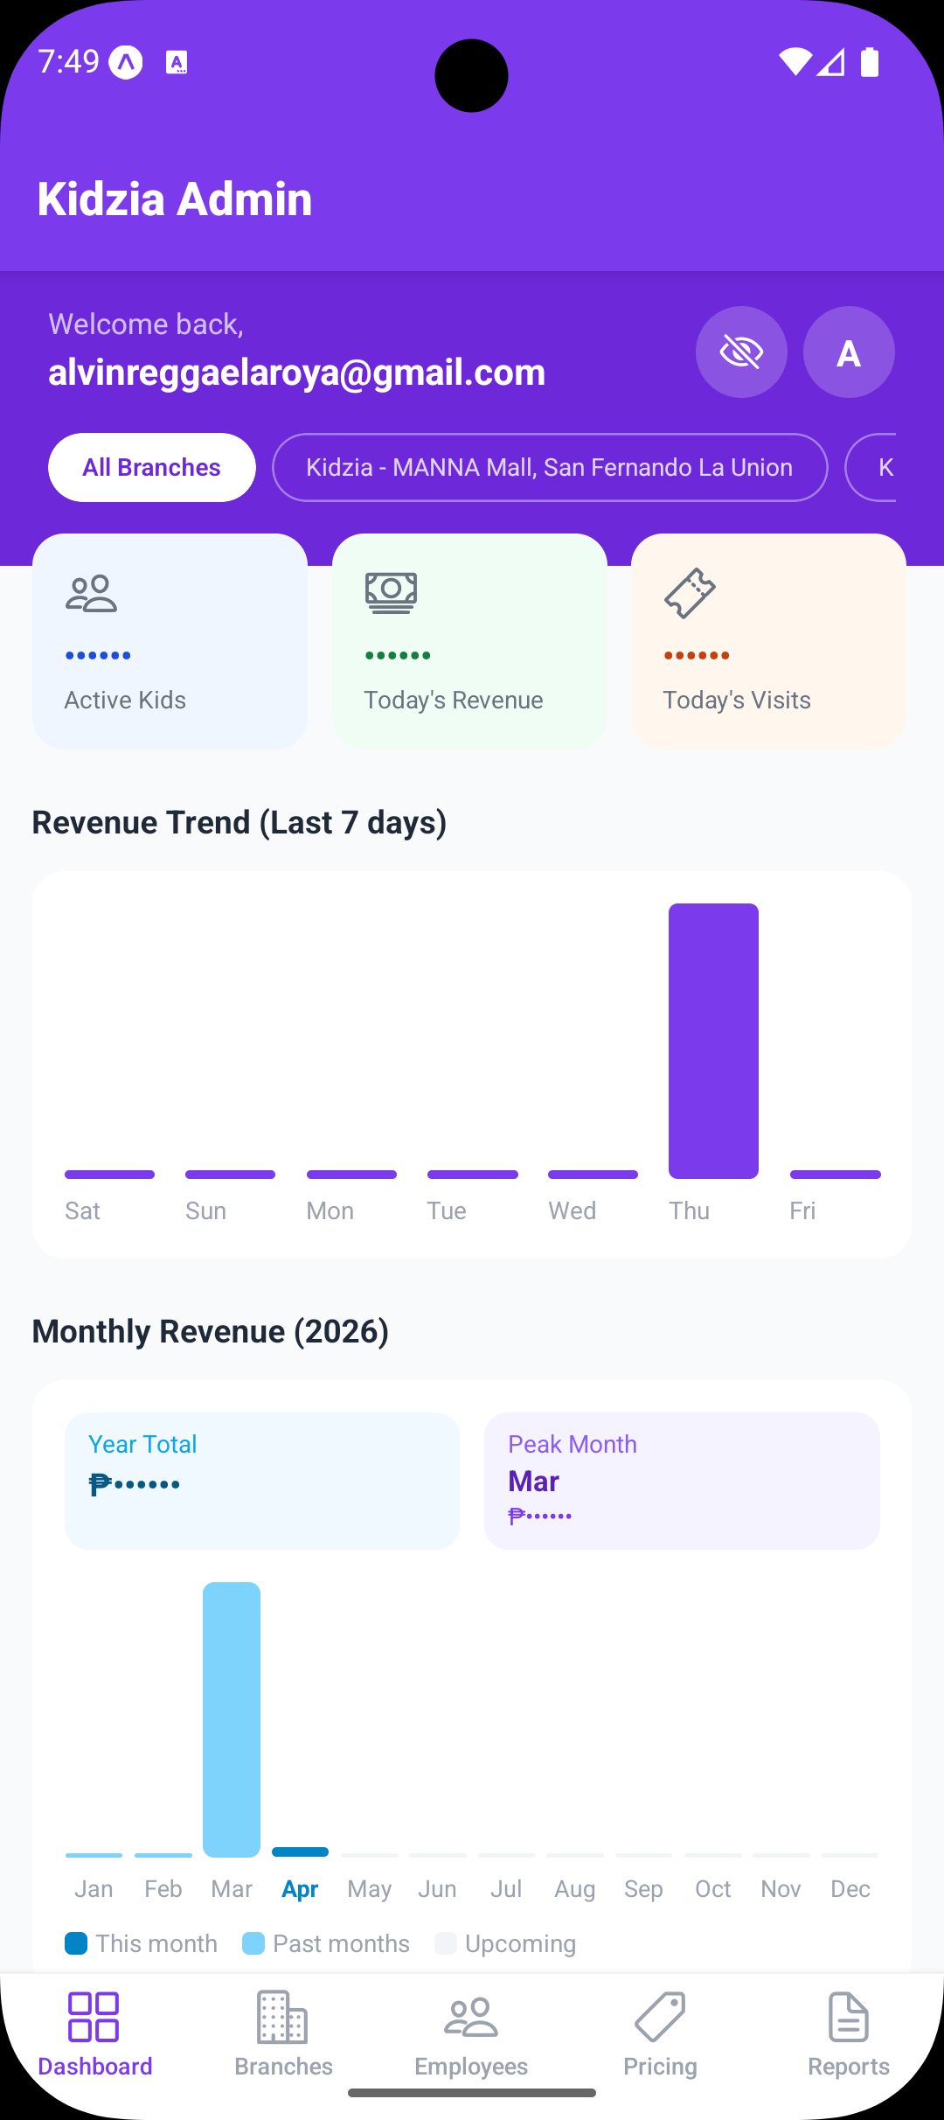944x2120 pixels.
Task: Select the Apr month label
Action: 300,1889
